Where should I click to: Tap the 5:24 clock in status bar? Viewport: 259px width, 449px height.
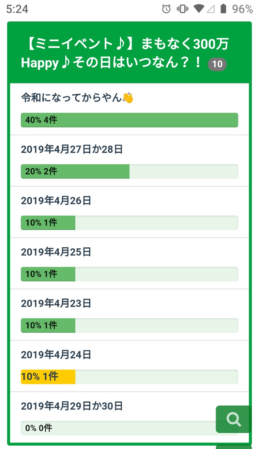[17, 9]
